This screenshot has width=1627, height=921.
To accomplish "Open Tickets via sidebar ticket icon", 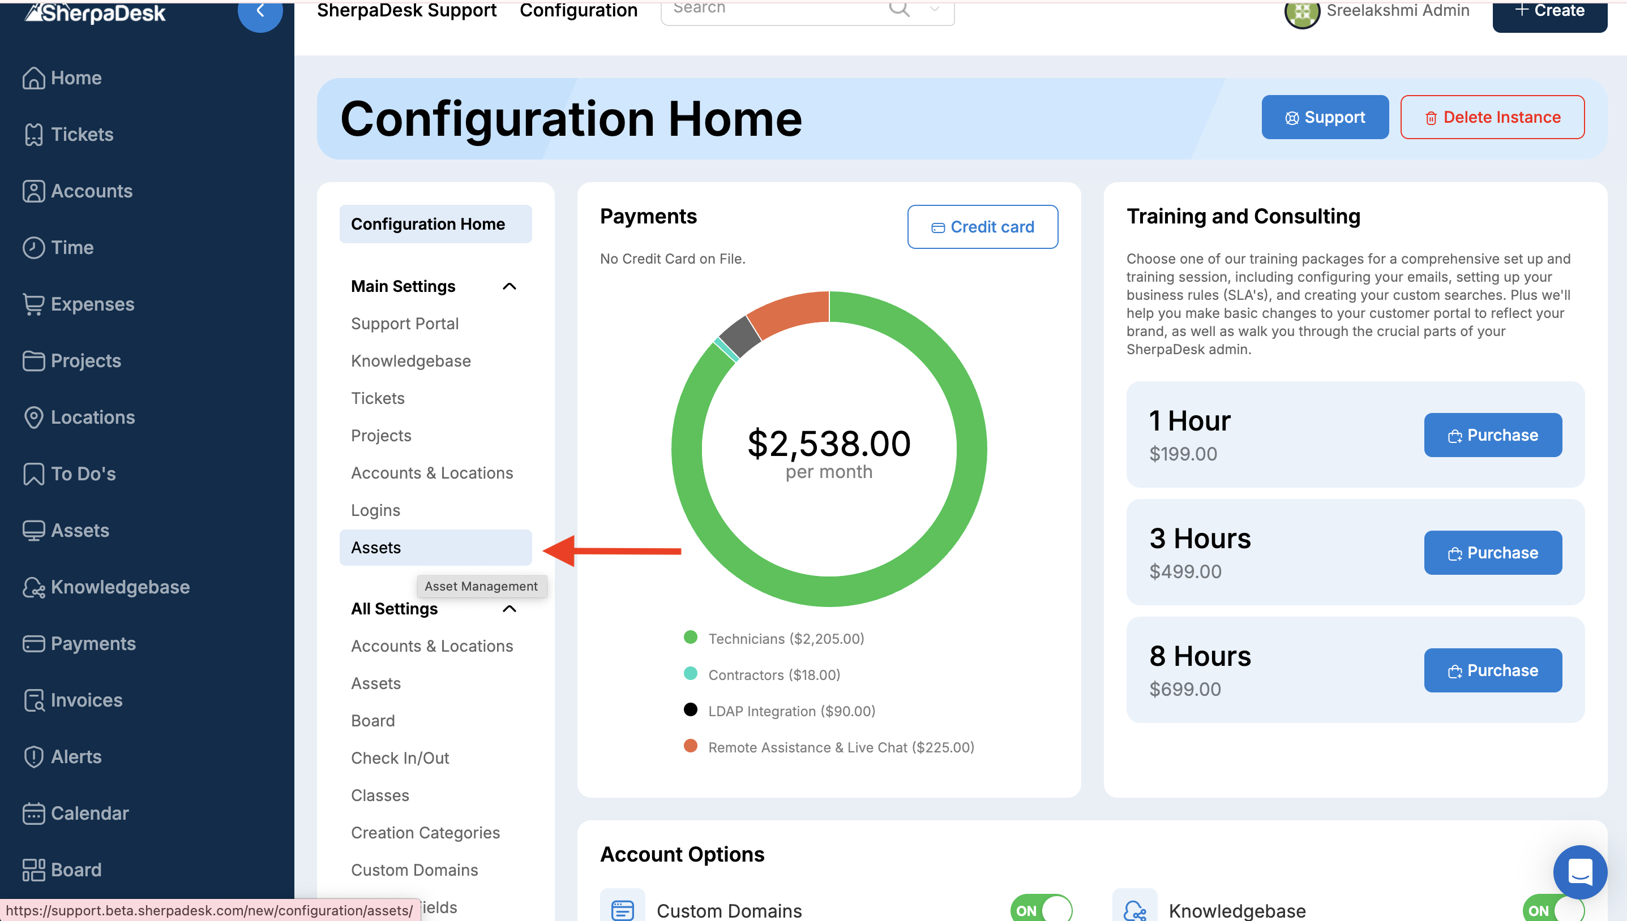I will [x=33, y=134].
